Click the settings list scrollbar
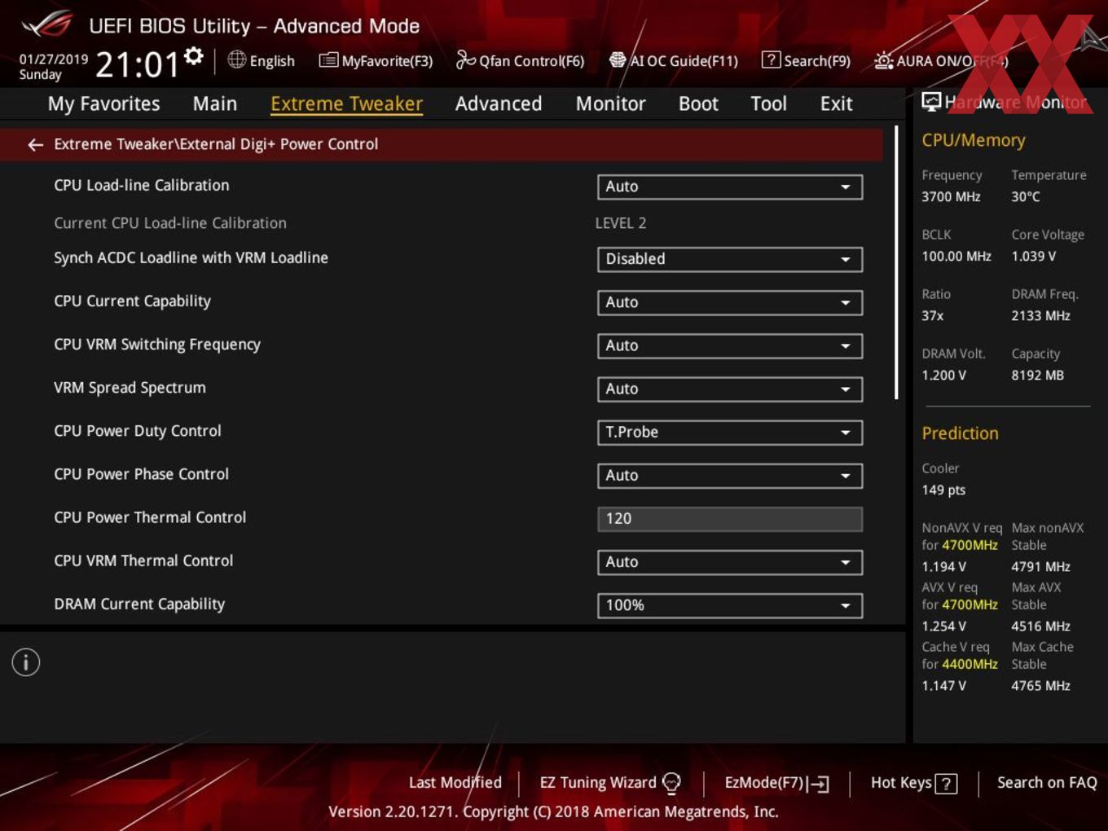Viewport: 1108px width, 831px height. click(896, 262)
